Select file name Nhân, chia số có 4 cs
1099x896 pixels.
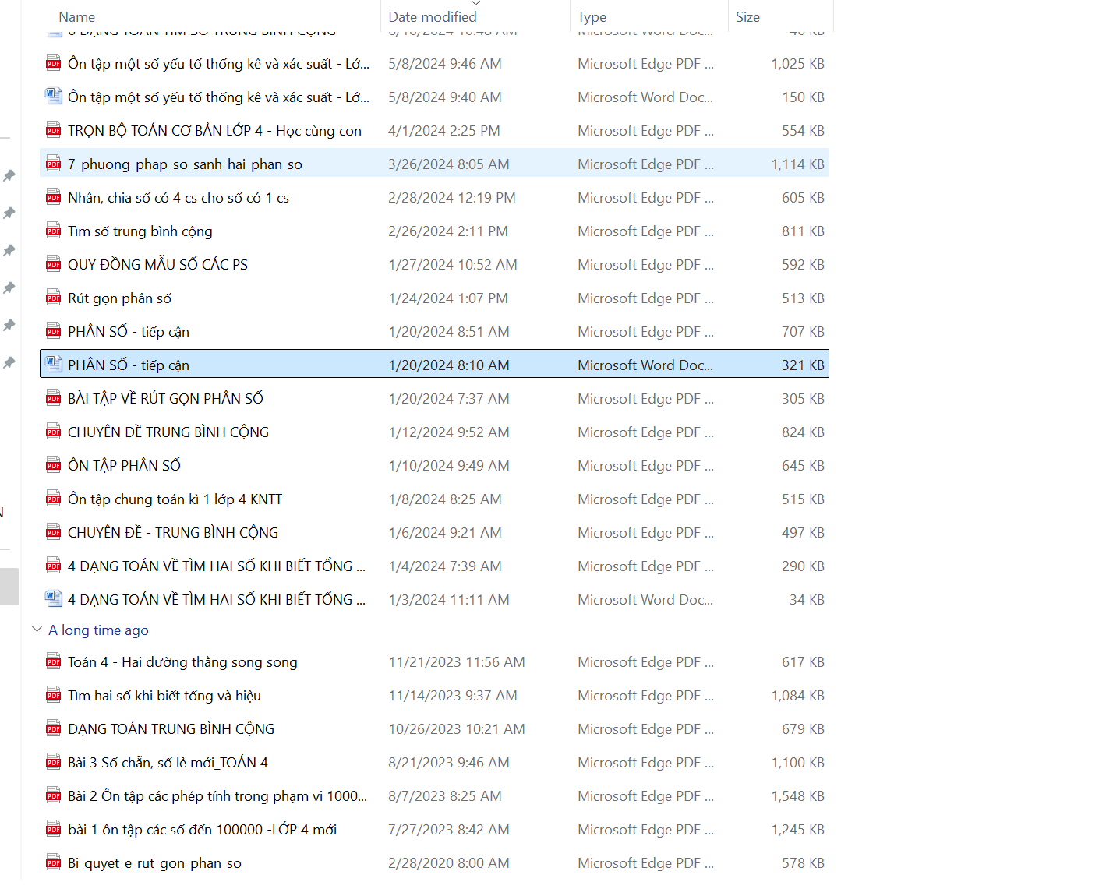click(178, 198)
